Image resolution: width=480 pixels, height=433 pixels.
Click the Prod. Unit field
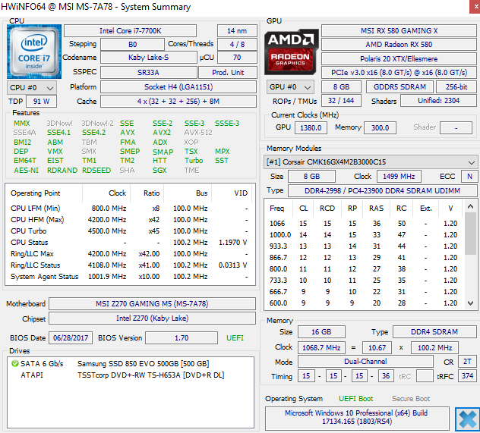point(228,73)
